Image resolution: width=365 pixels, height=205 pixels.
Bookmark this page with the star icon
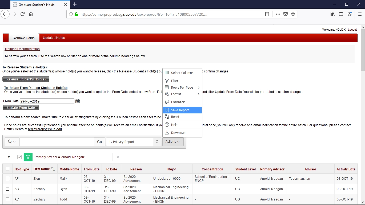pyautogui.click(x=293, y=14)
